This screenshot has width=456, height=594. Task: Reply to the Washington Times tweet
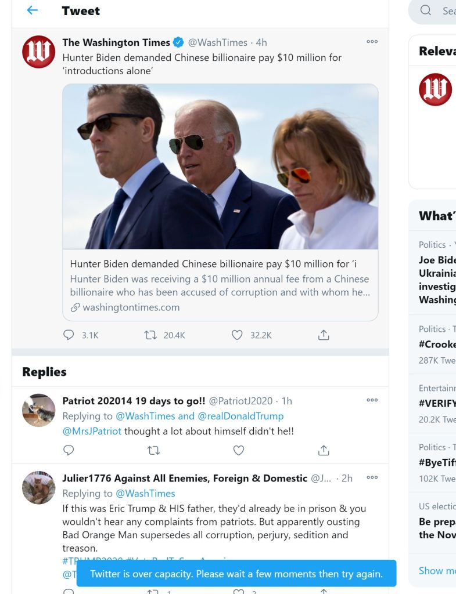point(69,335)
